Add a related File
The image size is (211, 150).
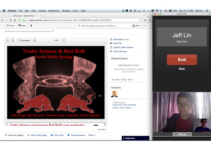[118, 80]
